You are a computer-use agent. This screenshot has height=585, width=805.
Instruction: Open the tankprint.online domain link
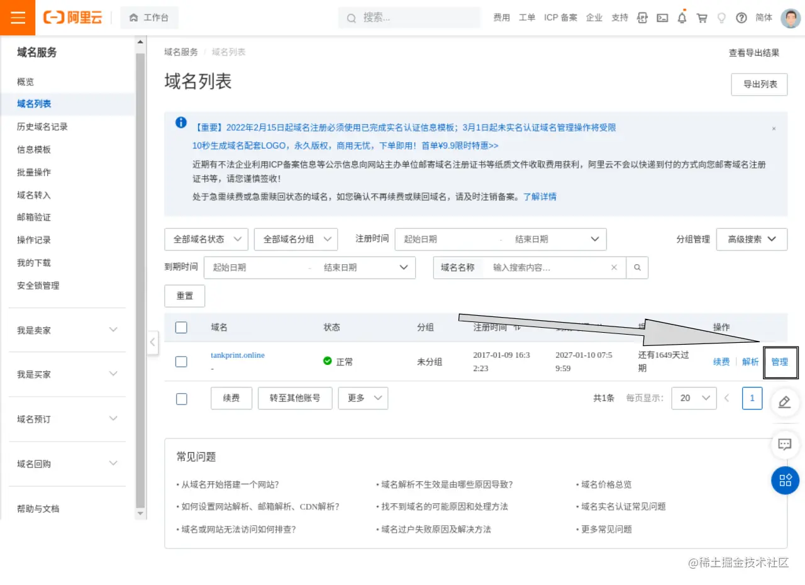point(238,355)
